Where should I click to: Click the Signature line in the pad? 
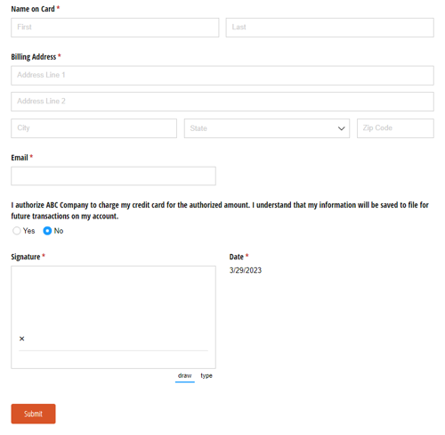[x=113, y=350]
